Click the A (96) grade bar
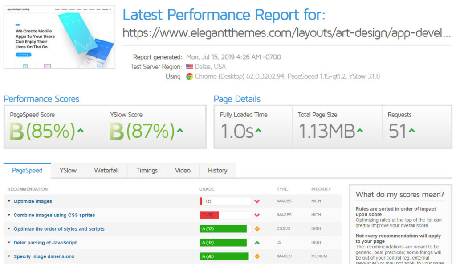The height and width of the screenshot is (264, 456). pyautogui.click(x=225, y=256)
